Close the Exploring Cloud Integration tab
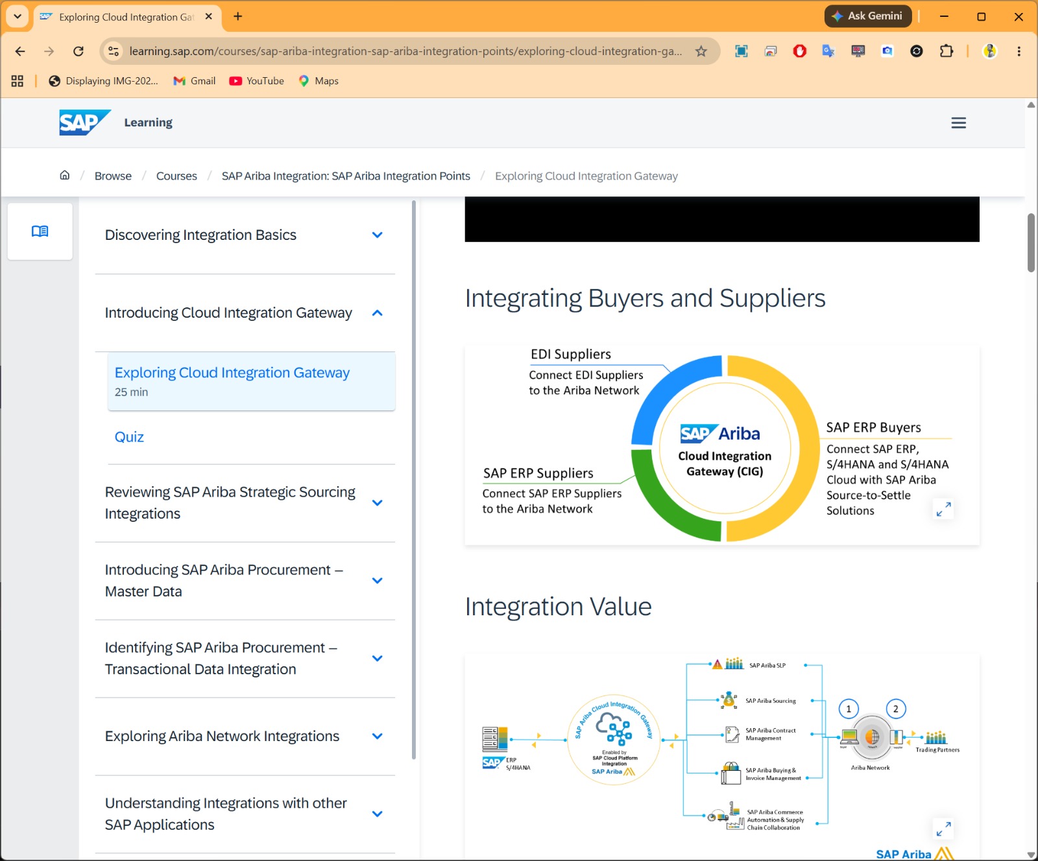1038x861 pixels. click(209, 16)
